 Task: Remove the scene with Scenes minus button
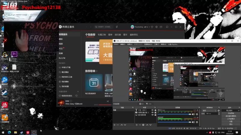(118, 125)
